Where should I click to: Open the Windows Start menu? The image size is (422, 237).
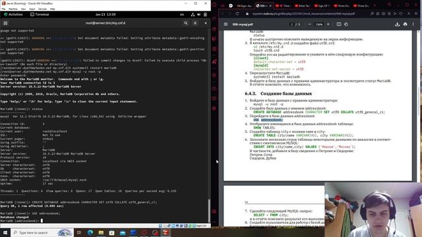pos(5,232)
